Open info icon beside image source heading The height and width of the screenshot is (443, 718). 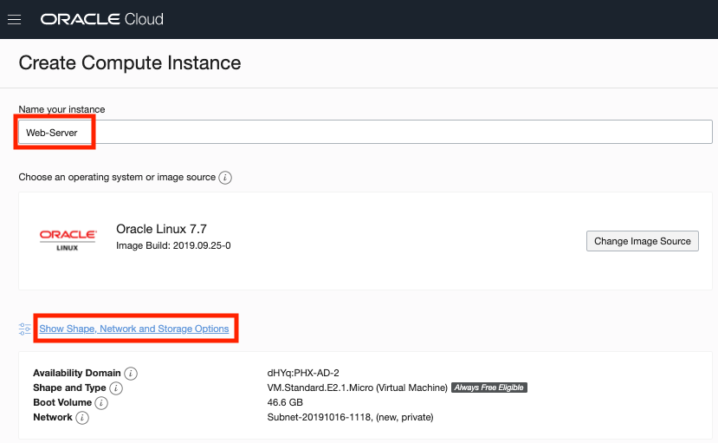click(225, 178)
